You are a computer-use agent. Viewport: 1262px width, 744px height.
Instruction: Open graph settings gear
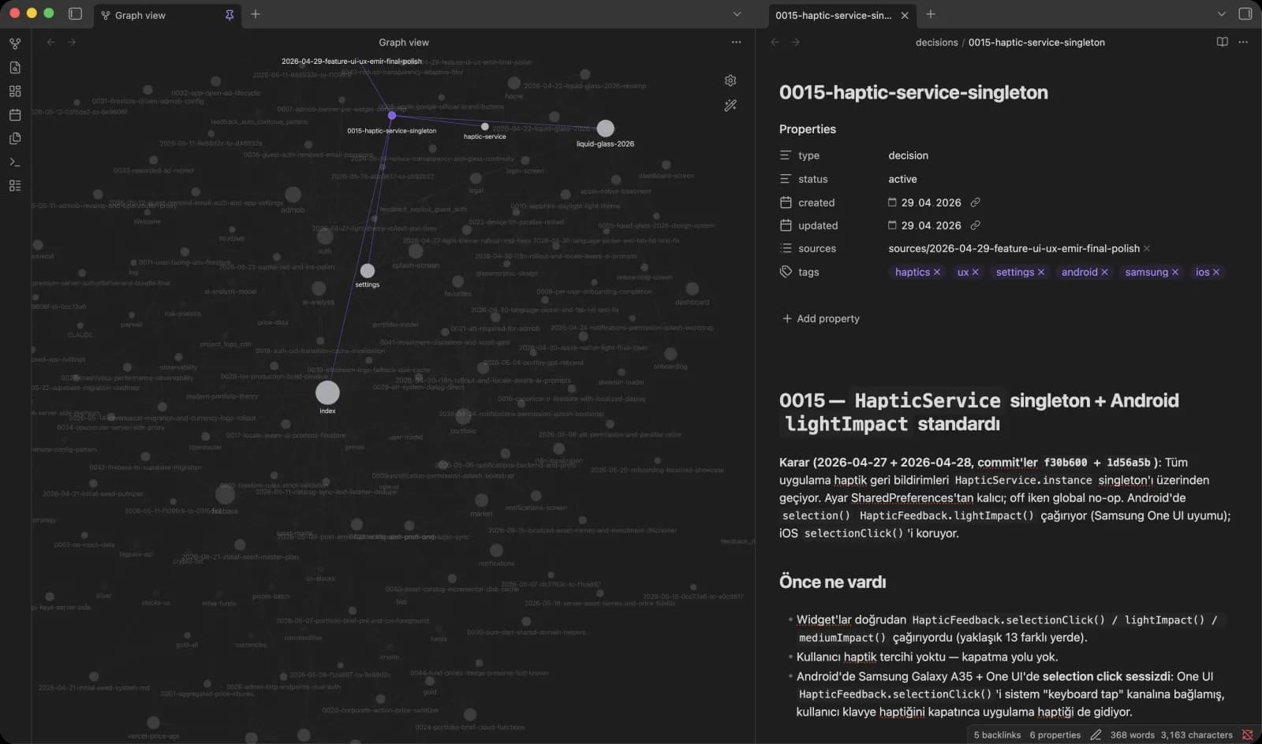click(730, 80)
